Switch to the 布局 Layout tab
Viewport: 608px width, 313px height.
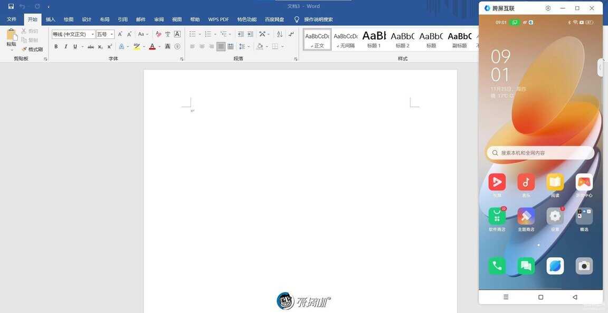click(104, 19)
